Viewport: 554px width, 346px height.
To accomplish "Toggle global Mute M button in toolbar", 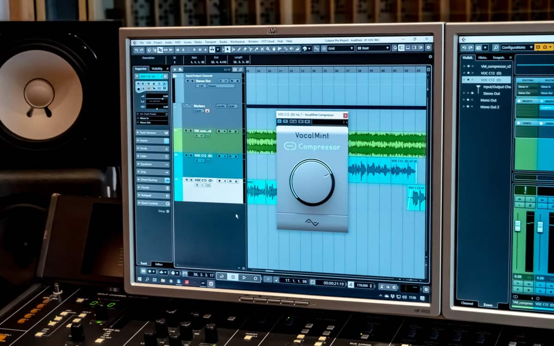I will pos(177,49).
